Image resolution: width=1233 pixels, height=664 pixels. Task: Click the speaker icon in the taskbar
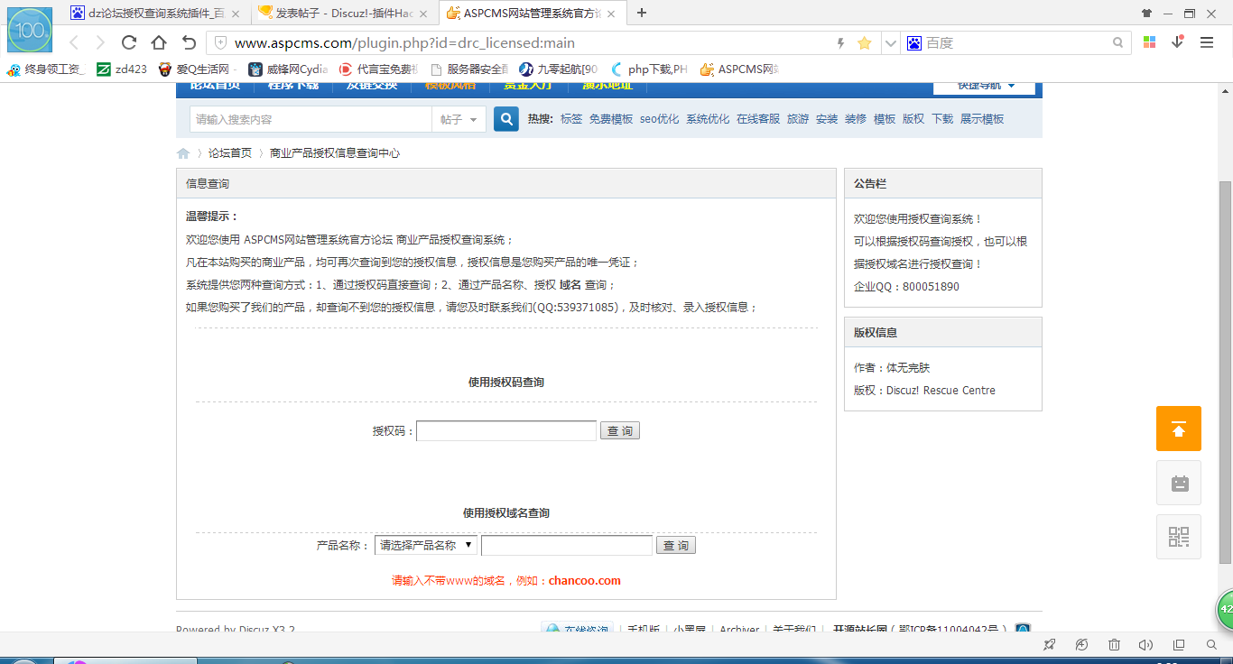1145,645
